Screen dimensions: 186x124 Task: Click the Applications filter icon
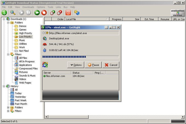[x=16, y=65]
